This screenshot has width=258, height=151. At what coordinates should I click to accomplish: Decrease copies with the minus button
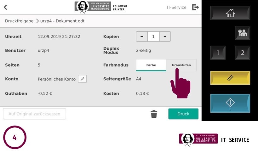[x=142, y=36]
